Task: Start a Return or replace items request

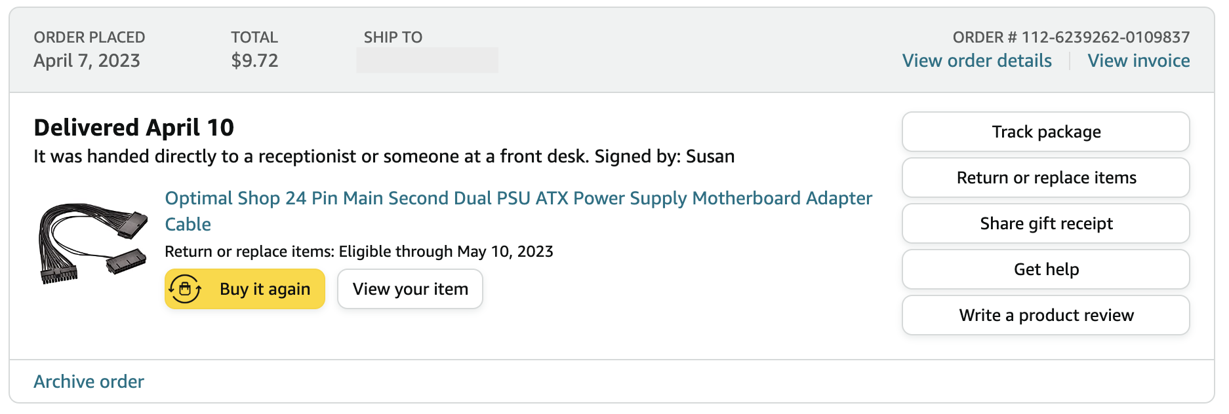Action: coord(1045,178)
